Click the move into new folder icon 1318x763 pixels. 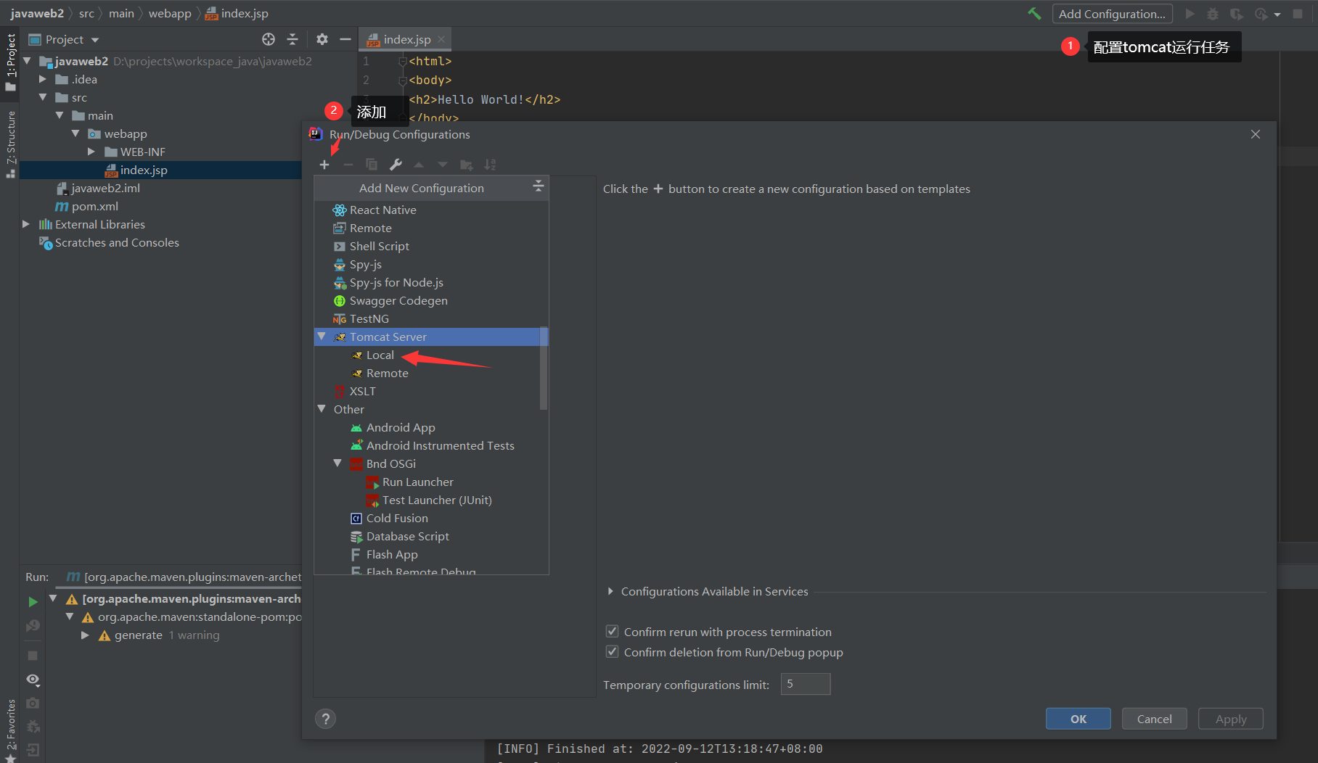click(467, 165)
